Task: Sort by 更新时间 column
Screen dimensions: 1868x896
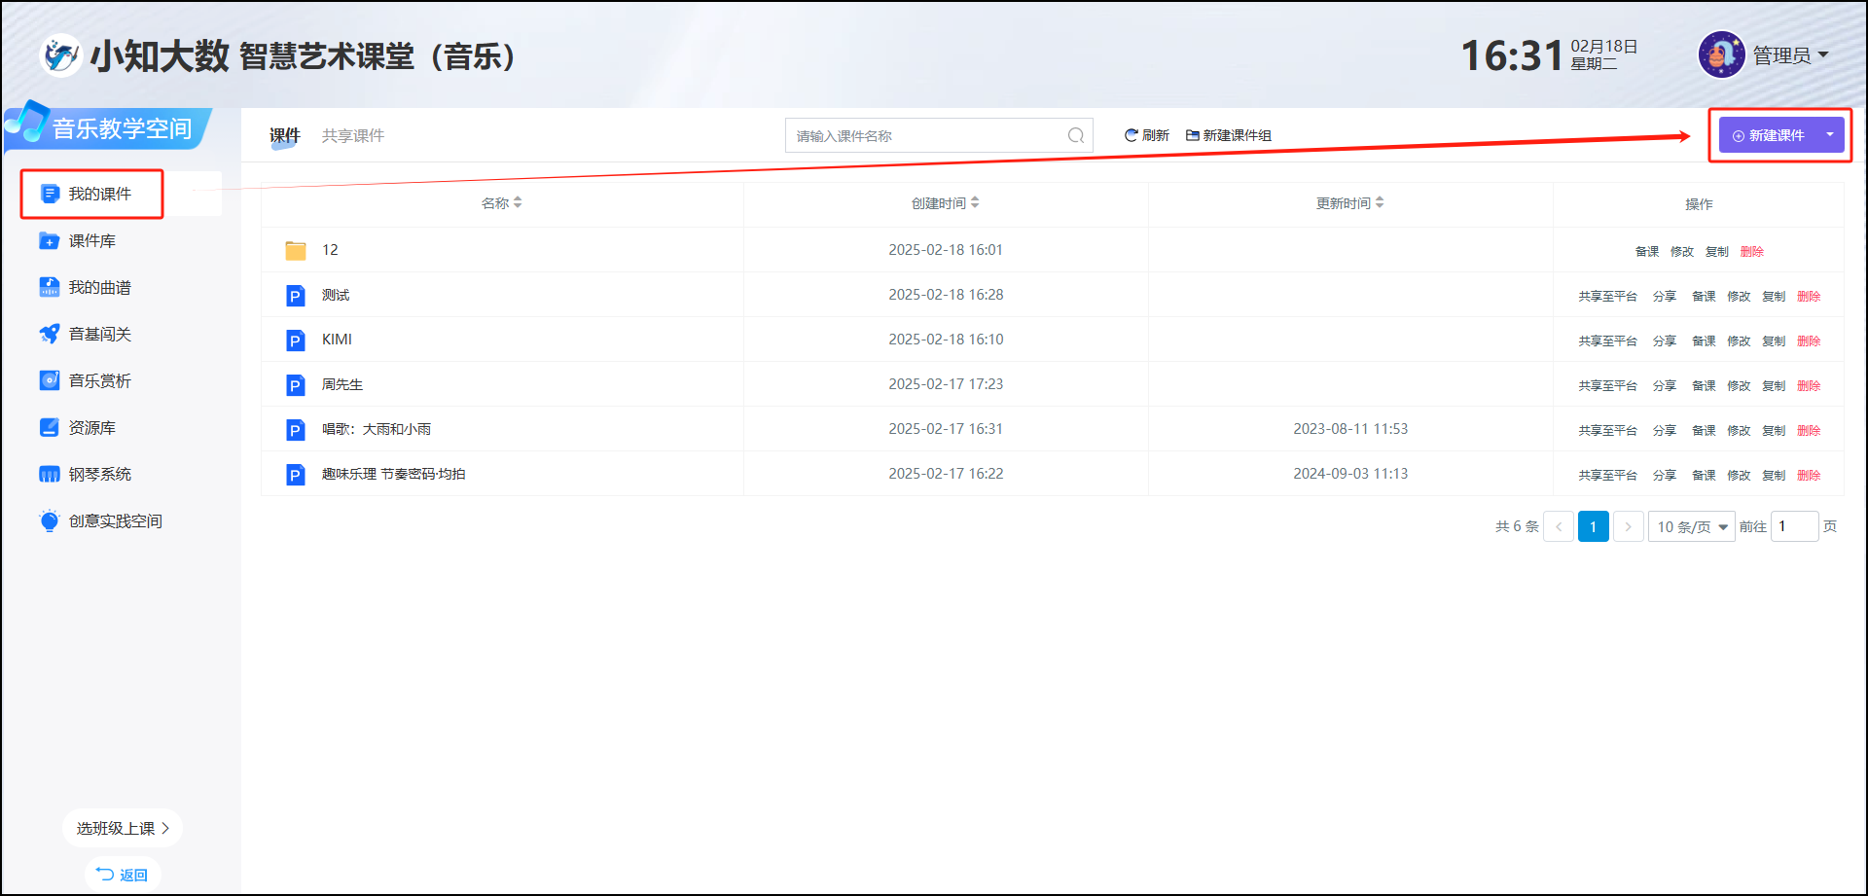Action: [1350, 202]
